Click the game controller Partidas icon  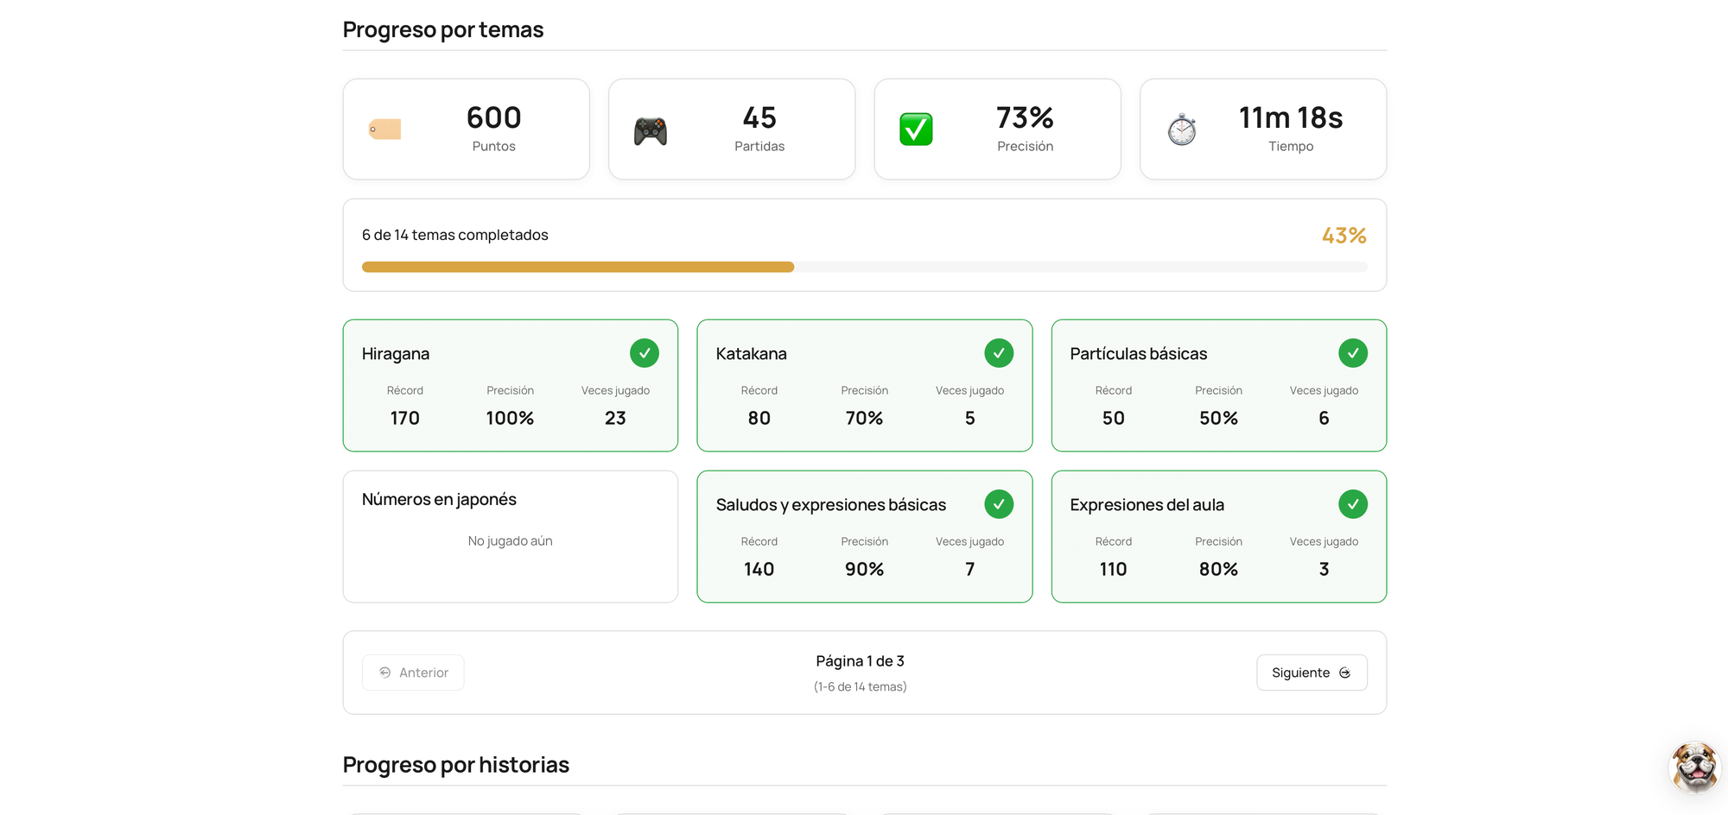tap(650, 131)
